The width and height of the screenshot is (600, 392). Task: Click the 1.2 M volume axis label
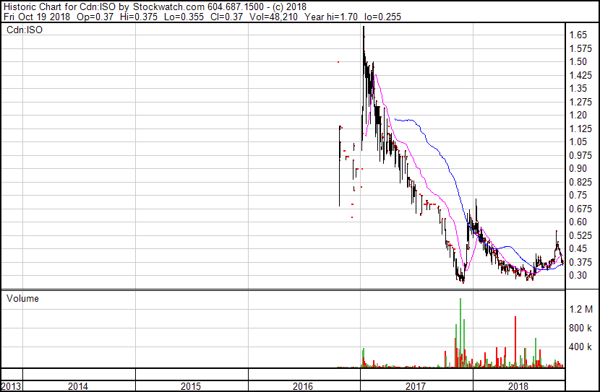point(580,310)
